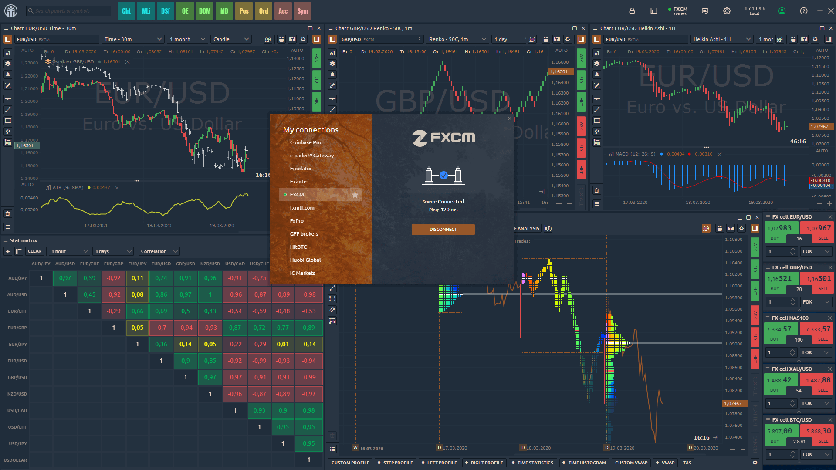The image size is (836, 470).
Task: Open the Correlation dropdown in Stat matrix
Action: click(x=159, y=251)
